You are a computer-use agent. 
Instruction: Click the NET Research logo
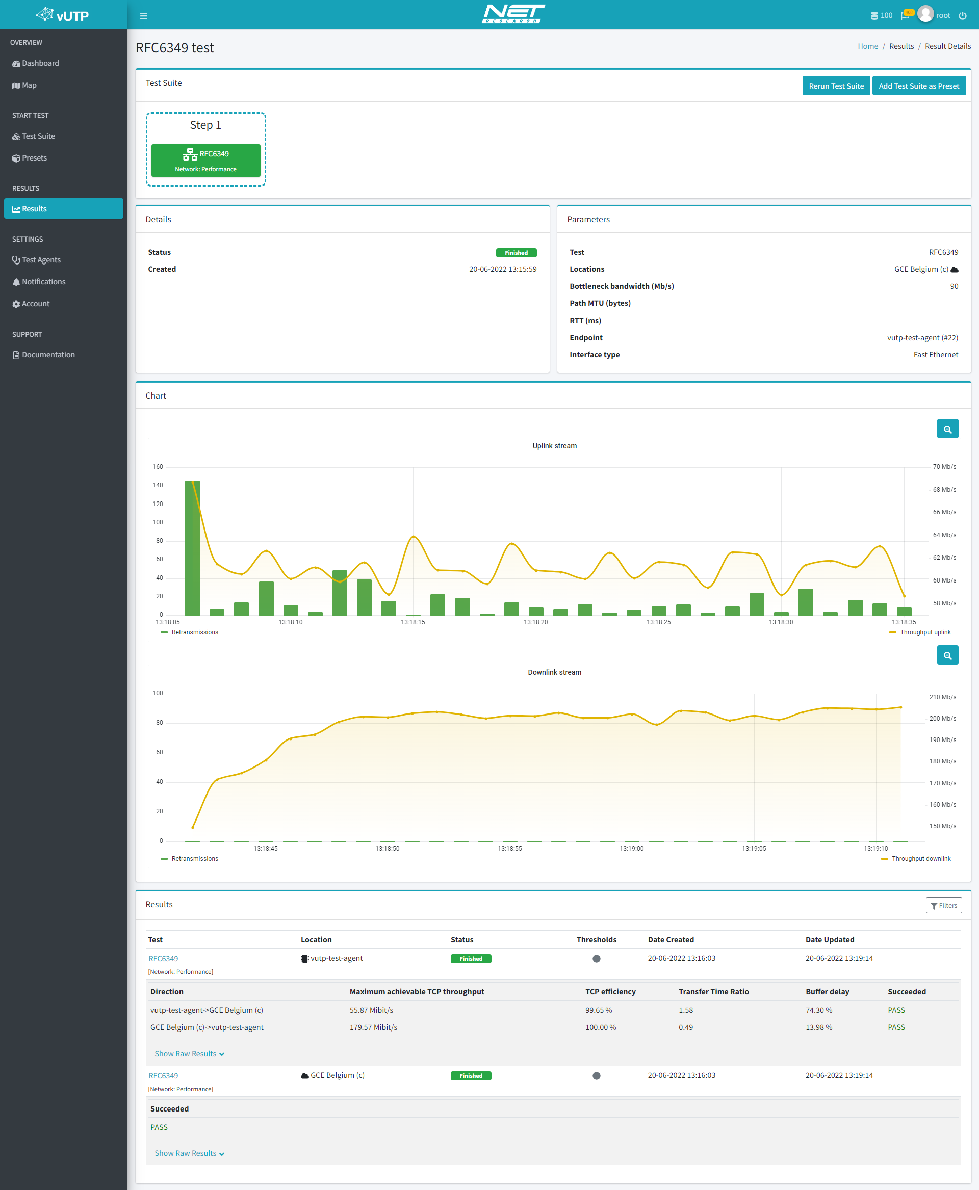[x=513, y=14]
